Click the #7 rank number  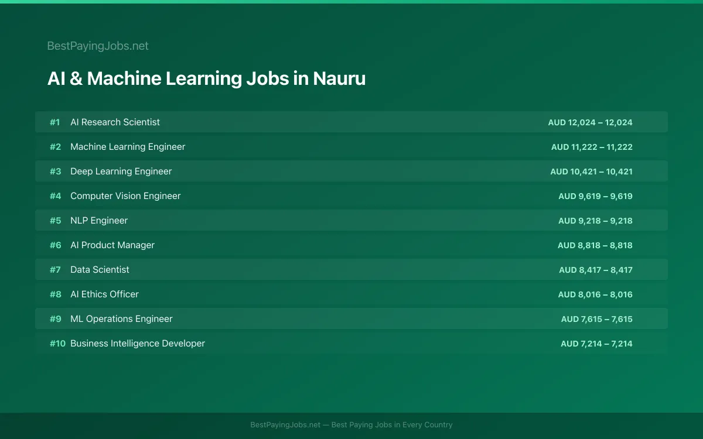55,270
